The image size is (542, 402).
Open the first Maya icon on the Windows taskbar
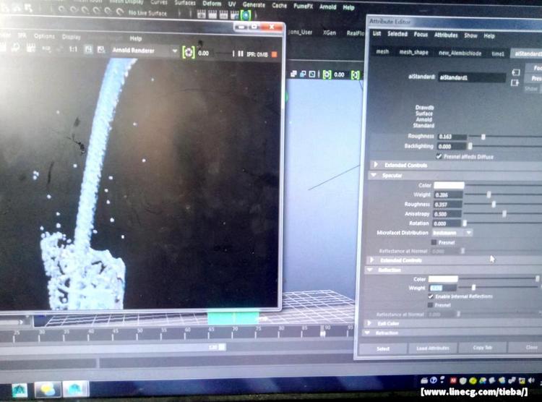click(20, 390)
